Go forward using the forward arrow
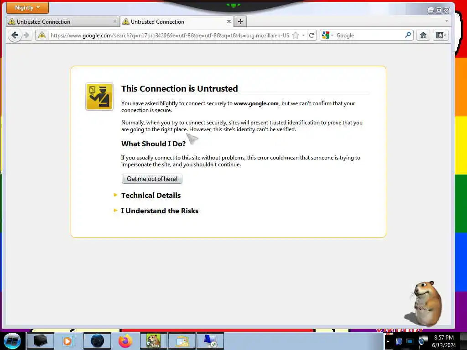Viewport: 467px width, 350px height. pos(26,36)
